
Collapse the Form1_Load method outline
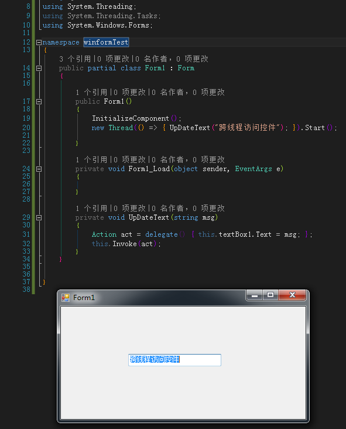39,169
